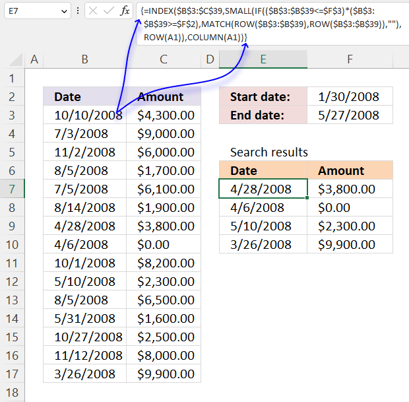Select column B header
The width and height of the screenshot is (409, 402).
(x=84, y=60)
